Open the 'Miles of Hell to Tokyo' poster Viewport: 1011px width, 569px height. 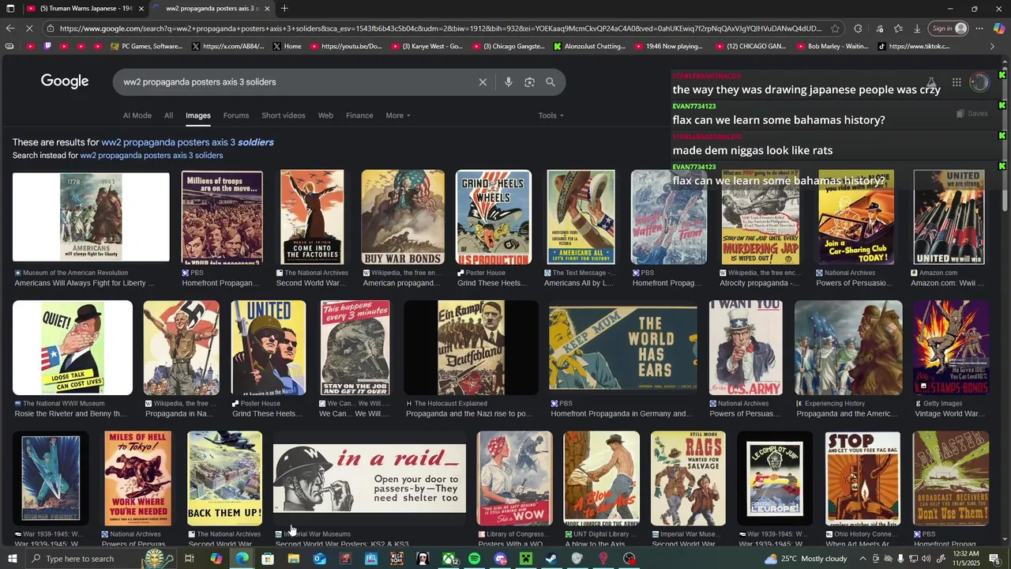137,478
